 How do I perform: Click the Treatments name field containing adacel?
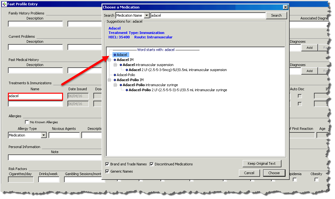pos(36,96)
